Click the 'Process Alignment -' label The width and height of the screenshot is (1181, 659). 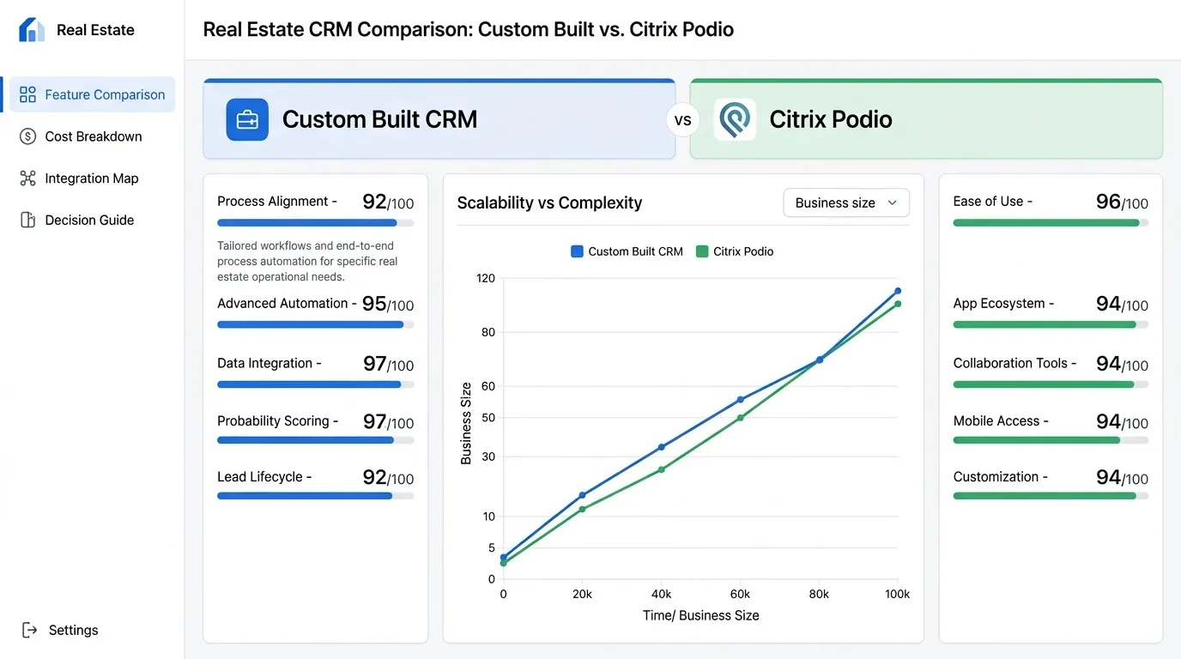coord(277,202)
